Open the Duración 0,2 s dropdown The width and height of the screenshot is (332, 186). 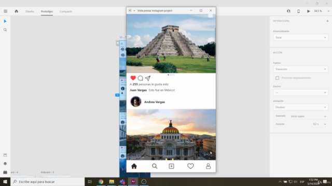pos(320,124)
